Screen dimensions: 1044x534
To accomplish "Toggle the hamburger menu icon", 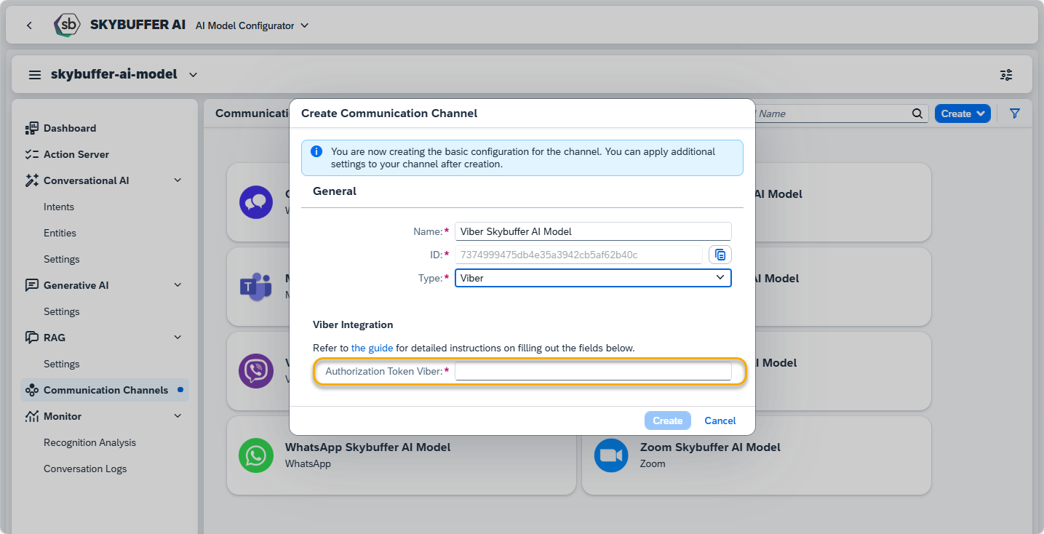I will coord(34,74).
